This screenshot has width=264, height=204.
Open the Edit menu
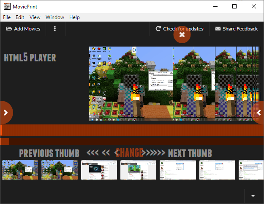coord(20,17)
